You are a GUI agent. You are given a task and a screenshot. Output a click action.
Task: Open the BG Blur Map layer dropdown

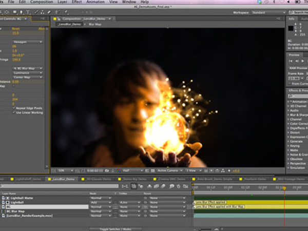(x=28, y=68)
